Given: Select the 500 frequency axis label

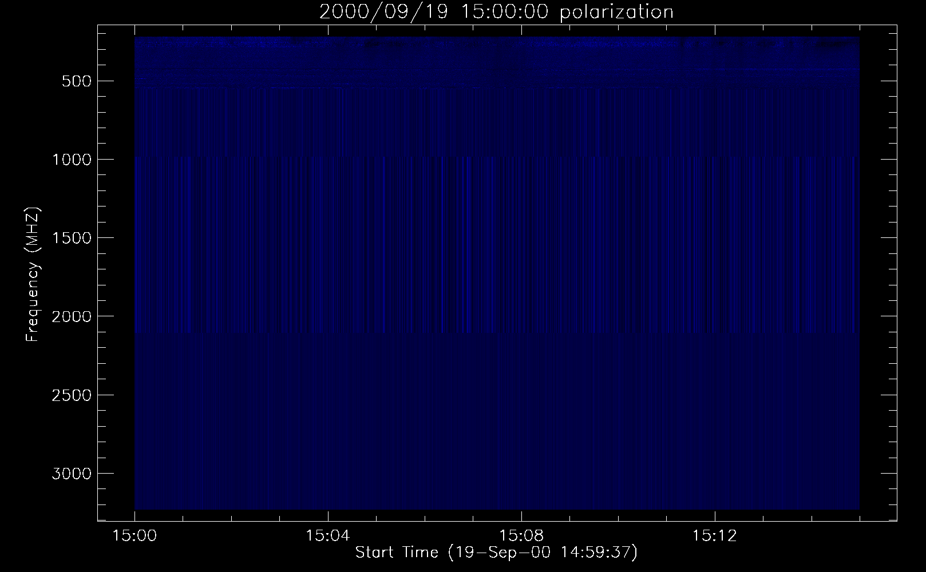Looking at the screenshot, I should pos(75,81).
